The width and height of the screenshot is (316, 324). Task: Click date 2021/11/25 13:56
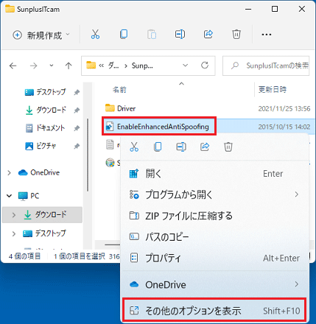tap(284, 108)
